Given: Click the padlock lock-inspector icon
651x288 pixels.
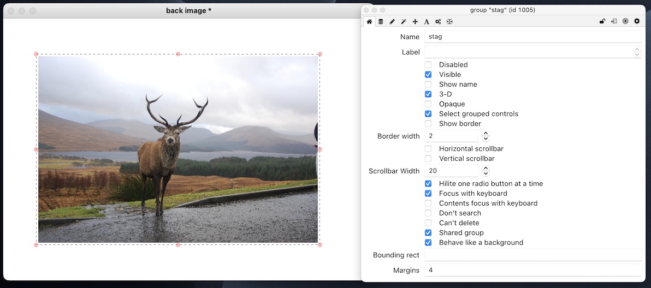Looking at the screenshot, I should [602, 21].
